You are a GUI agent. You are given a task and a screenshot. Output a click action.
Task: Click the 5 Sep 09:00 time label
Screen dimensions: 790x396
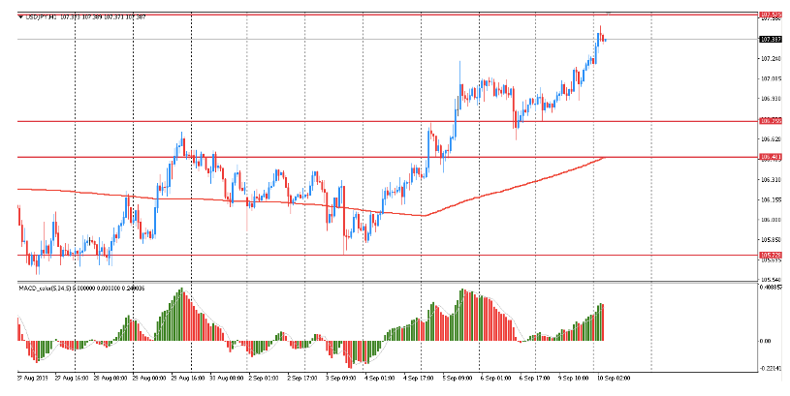[458, 378]
